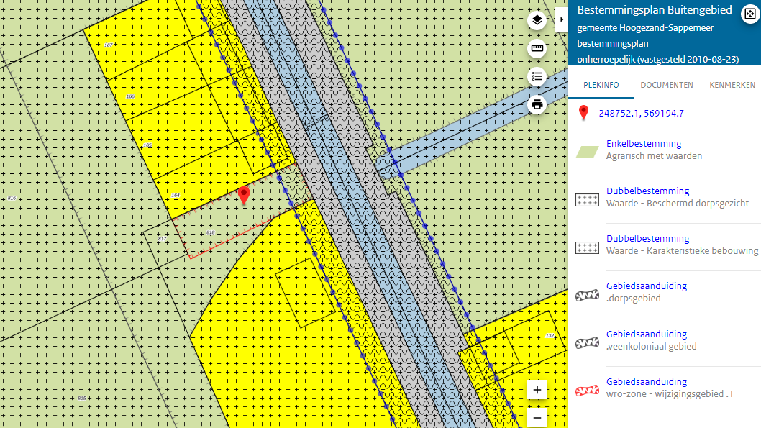Screen dimensions: 761x428
Task: Click 'onherroepelijk (vastgesteld 2010-08-23)' status text
Action: pyautogui.click(x=657, y=60)
